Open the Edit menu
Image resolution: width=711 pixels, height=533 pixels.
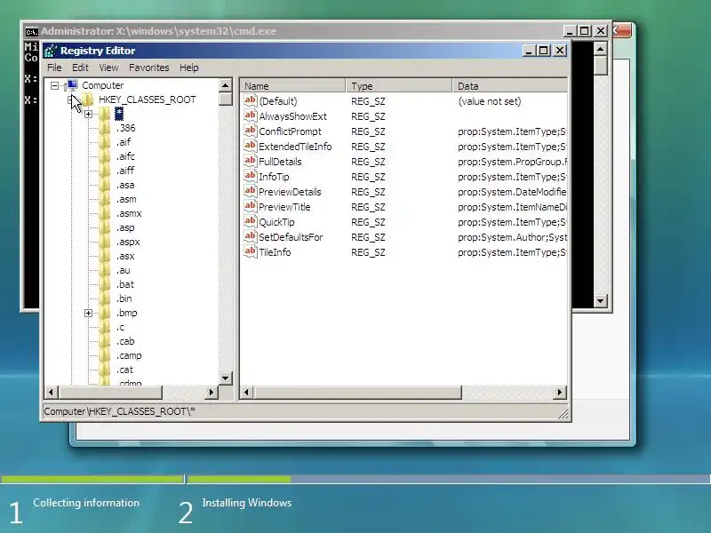tap(80, 68)
